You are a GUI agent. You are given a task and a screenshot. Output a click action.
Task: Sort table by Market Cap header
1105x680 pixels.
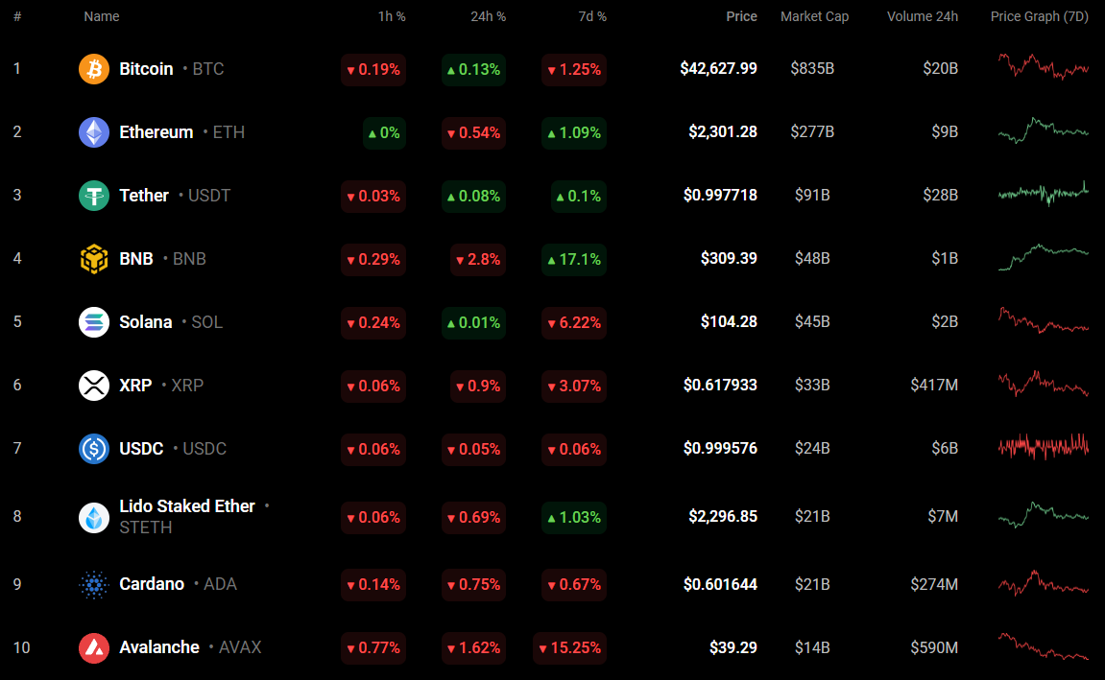[814, 16]
